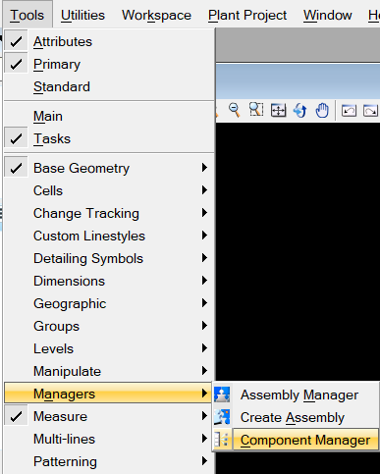Click the Fit View icon
The width and height of the screenshot is (380, 474).
click(x=278, y=110)
